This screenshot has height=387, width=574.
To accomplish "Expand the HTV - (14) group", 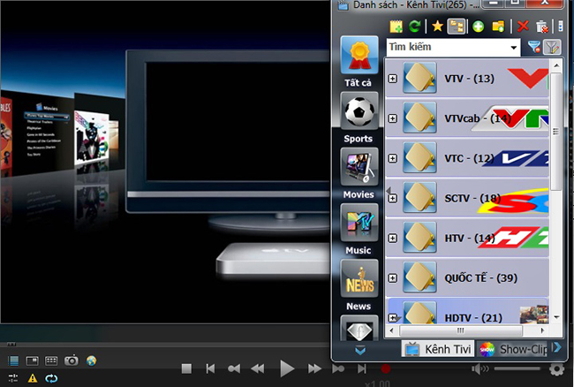I will pos(392,238).
